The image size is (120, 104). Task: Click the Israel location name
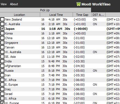(9, 94)
